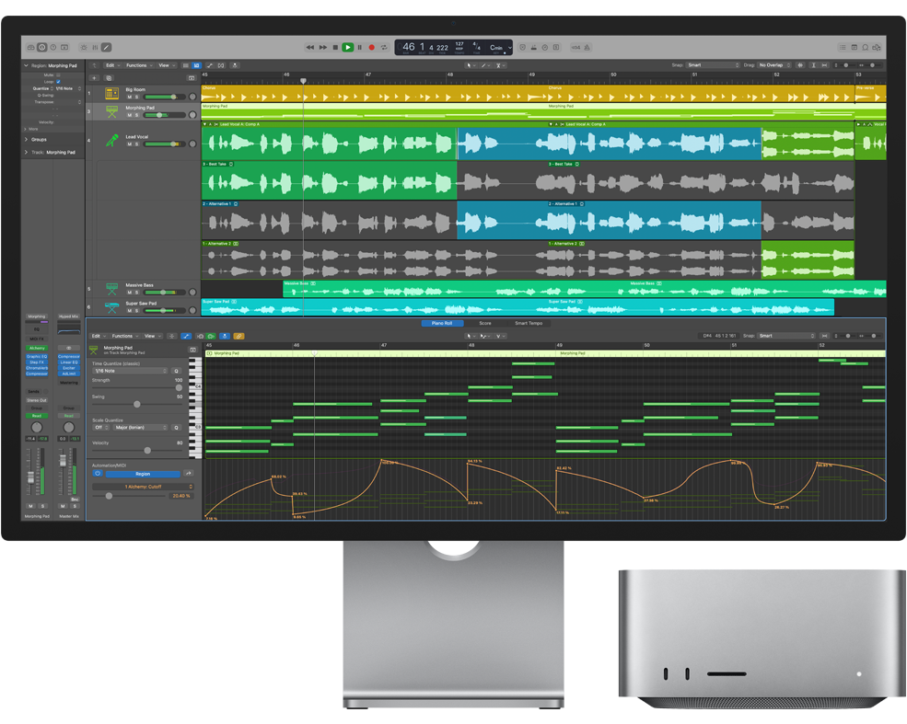Open Smart Controls with the dial icon
907x724 pixels.
(84, 48)
